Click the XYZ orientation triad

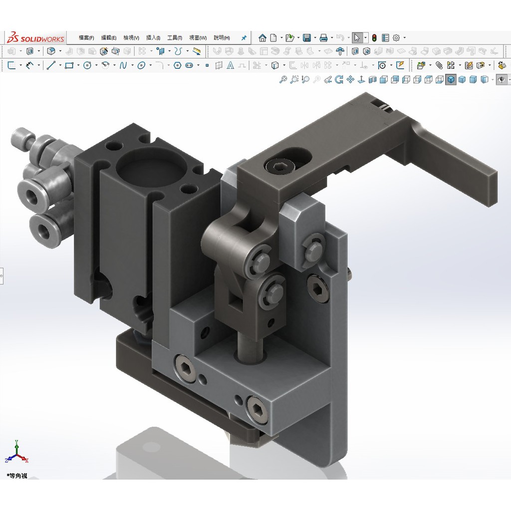tap(17, 451)
